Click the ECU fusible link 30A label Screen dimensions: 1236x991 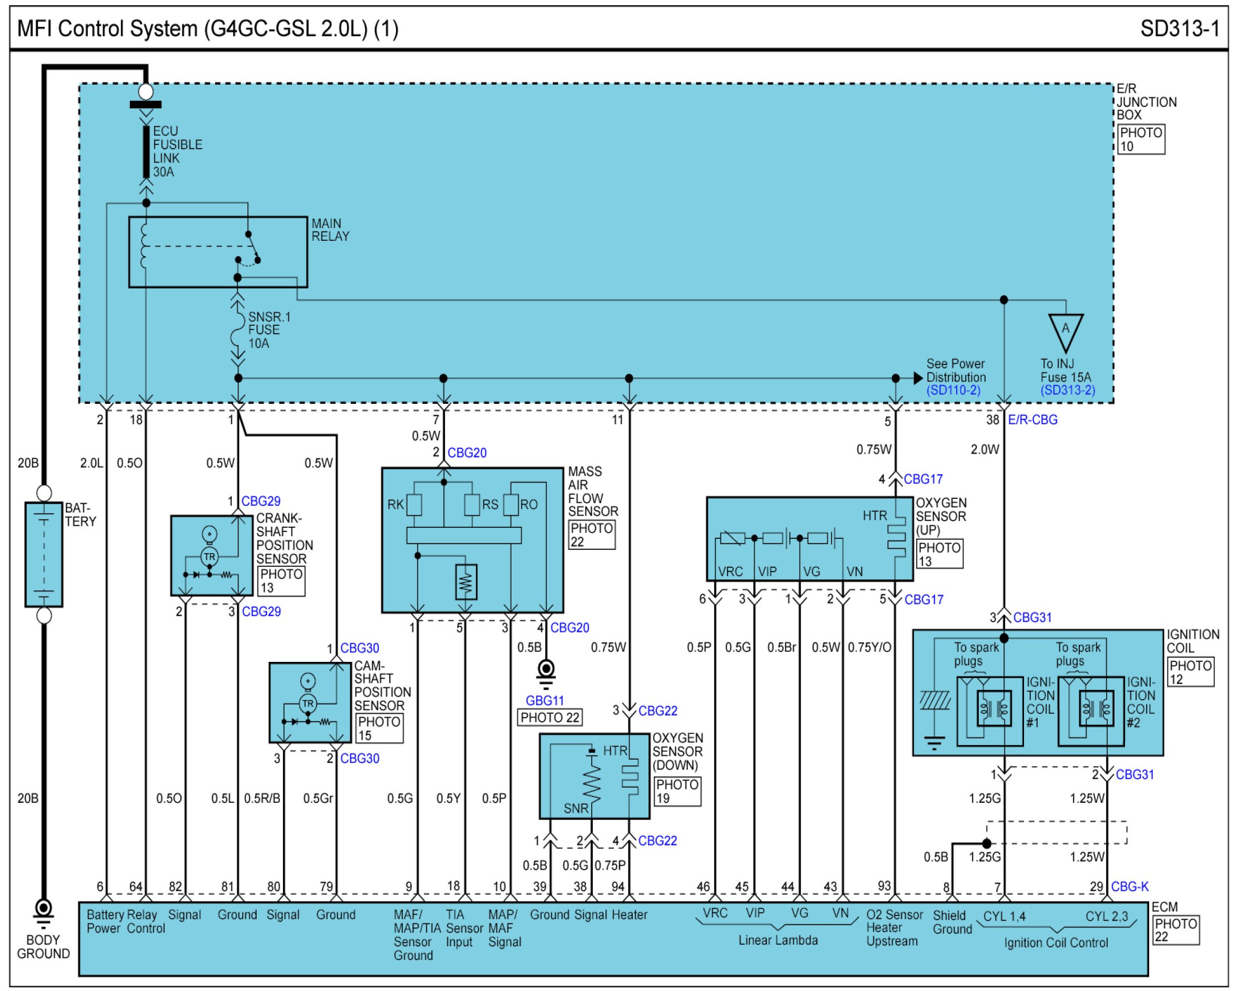tap(177, 151)
